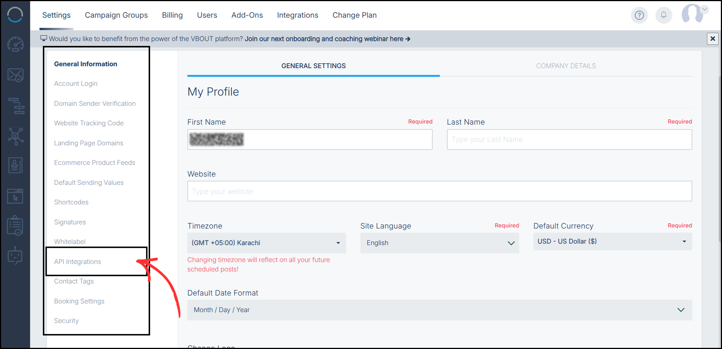Open the Dashboard gauge icon in sidebar
The width and height of the screenshot is (722, 349).
(15, 44)
